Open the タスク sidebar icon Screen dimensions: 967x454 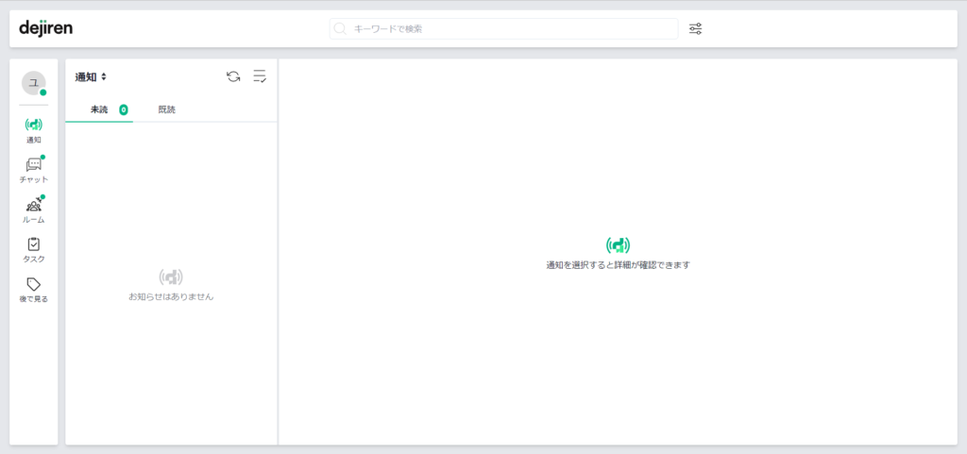pos(34,244)
